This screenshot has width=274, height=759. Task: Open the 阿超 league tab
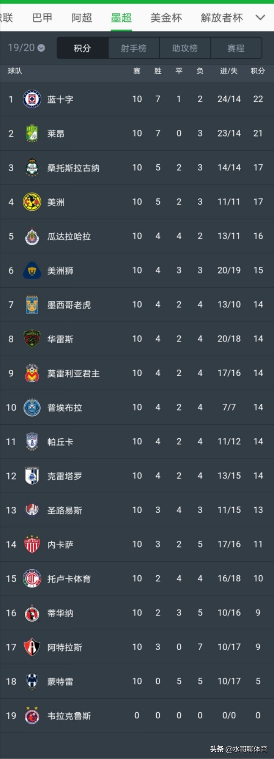[82, 18]
